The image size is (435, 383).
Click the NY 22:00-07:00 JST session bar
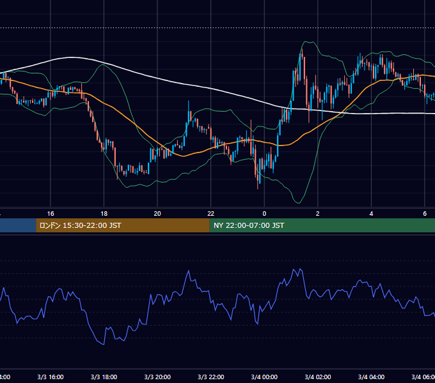click(322, 225)
